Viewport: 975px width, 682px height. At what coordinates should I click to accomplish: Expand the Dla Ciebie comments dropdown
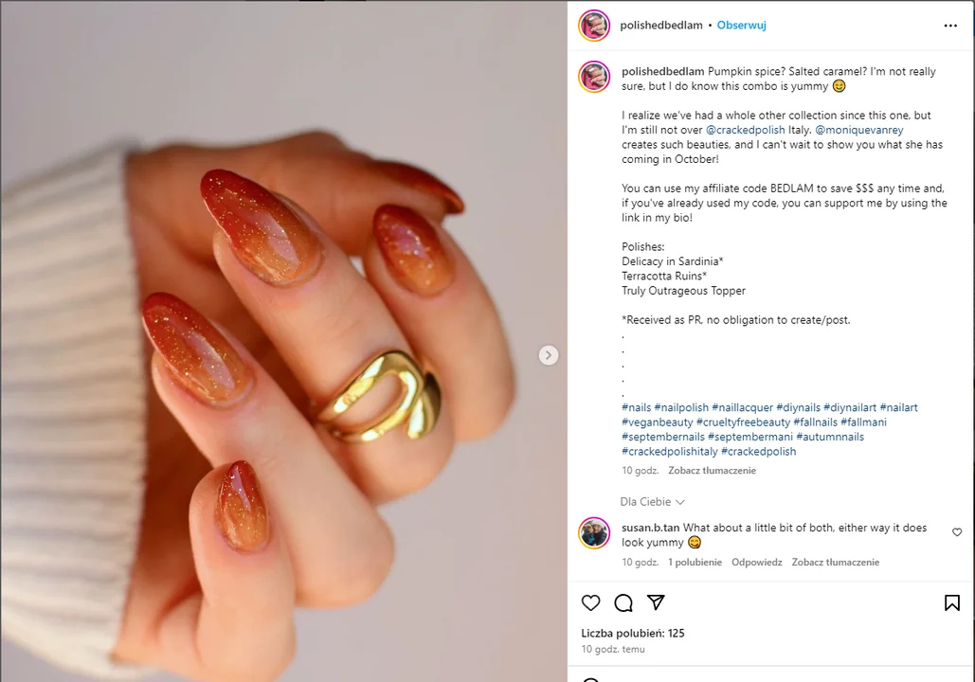[x=652, y=502]
